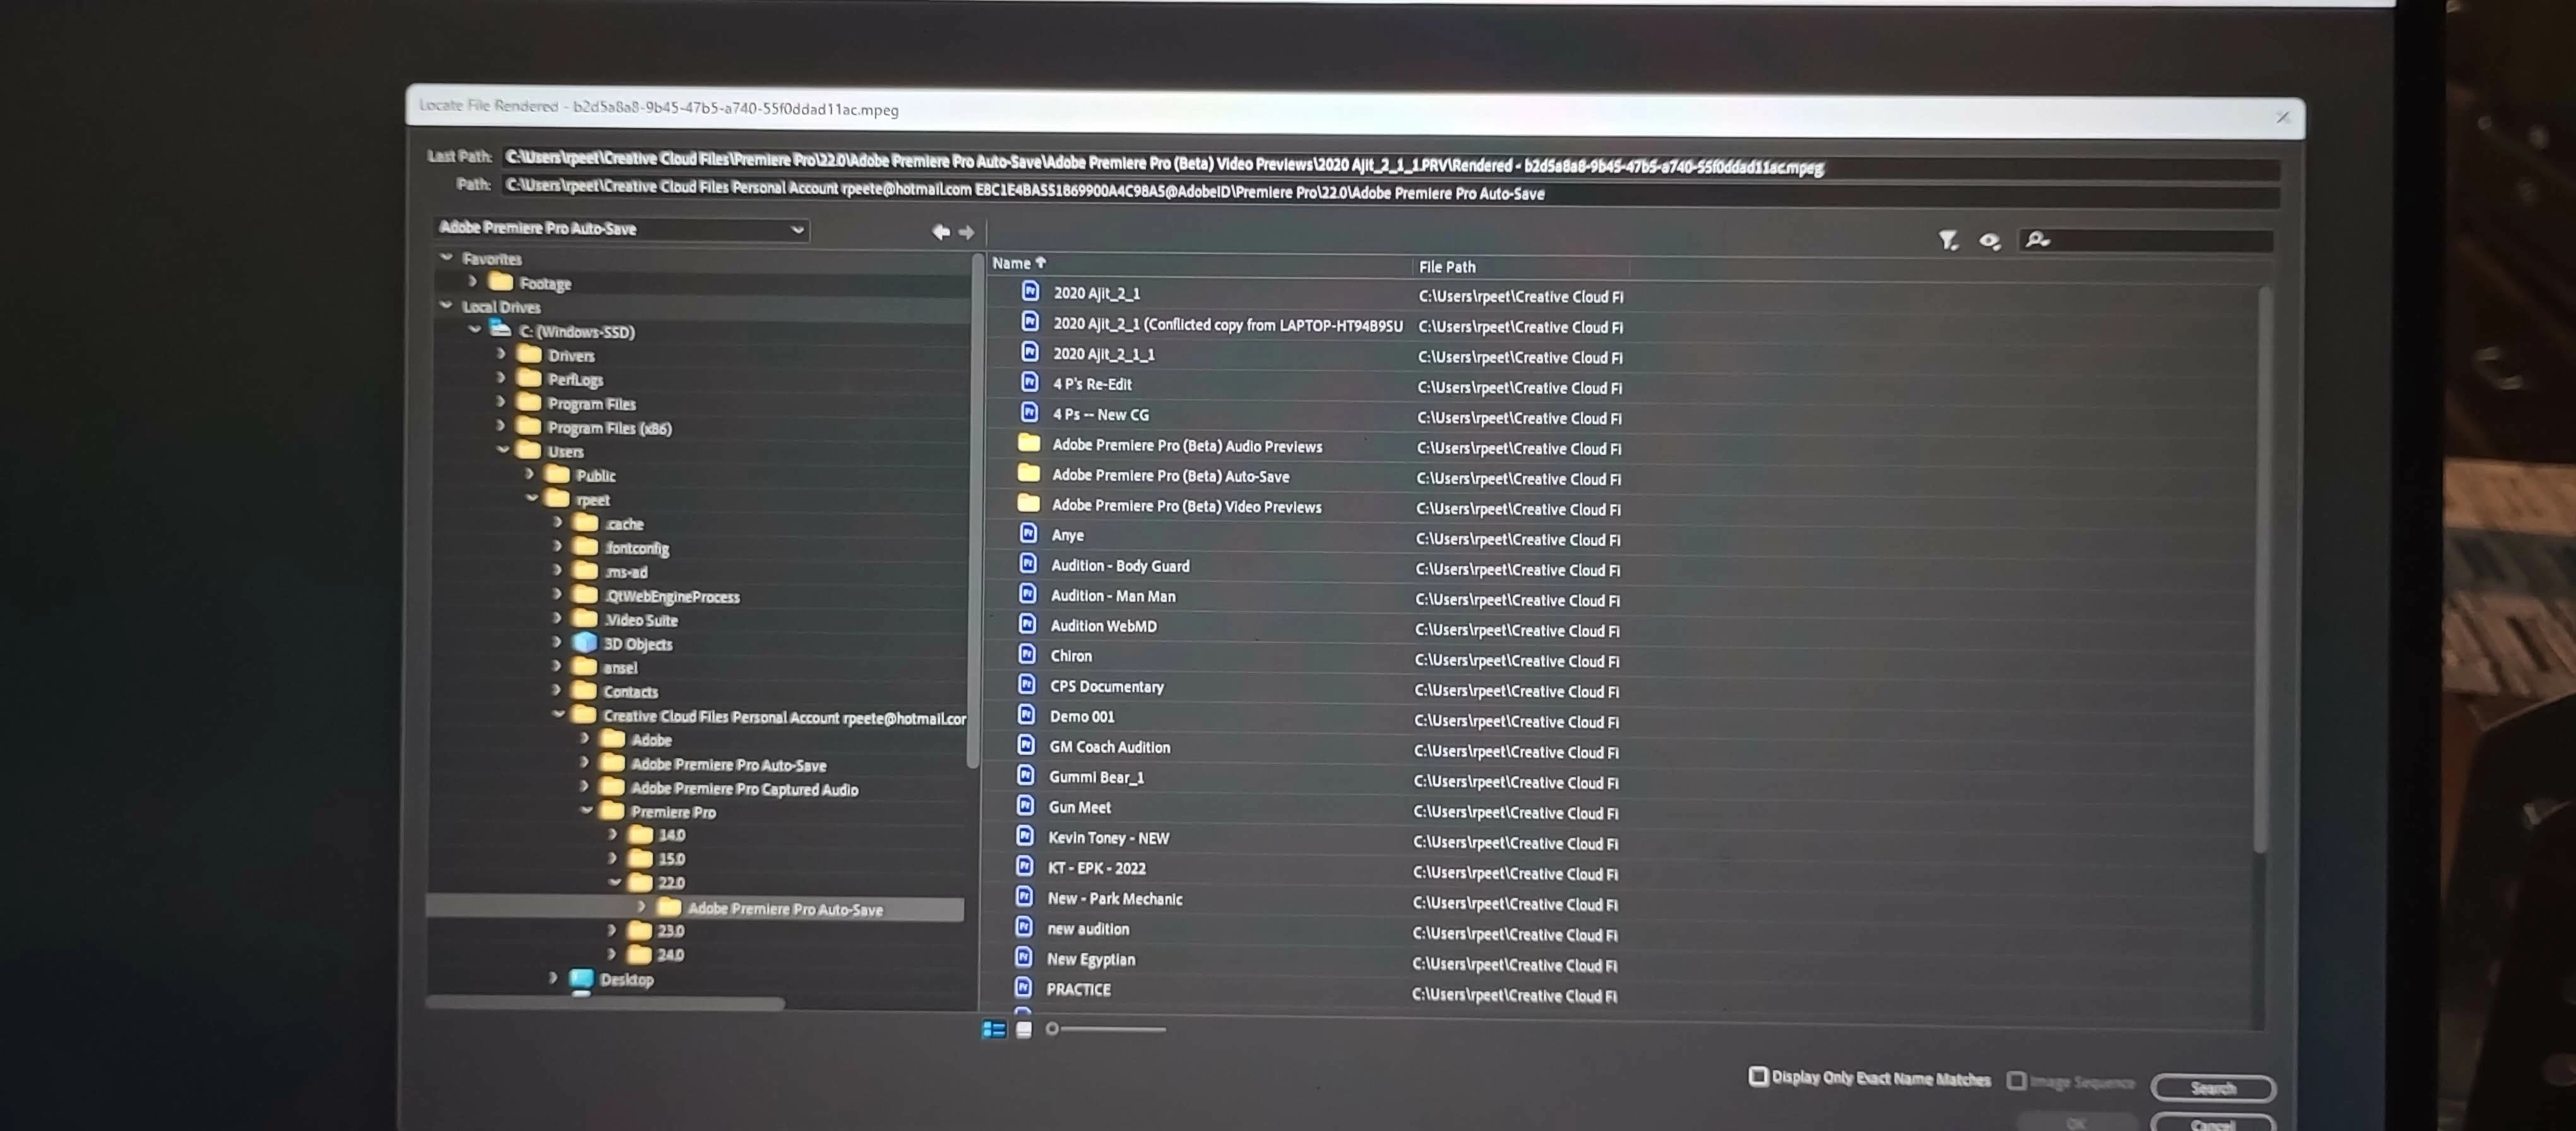Select the 2020 Ajit_2_1_1 project file icon
This screenshot has height=1131, width=2576.
coord(1030,352)
